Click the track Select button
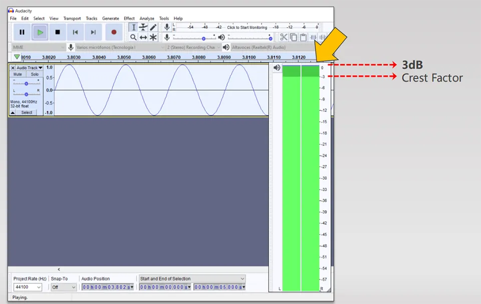This screenshot has width=481, height=304. 27,113
